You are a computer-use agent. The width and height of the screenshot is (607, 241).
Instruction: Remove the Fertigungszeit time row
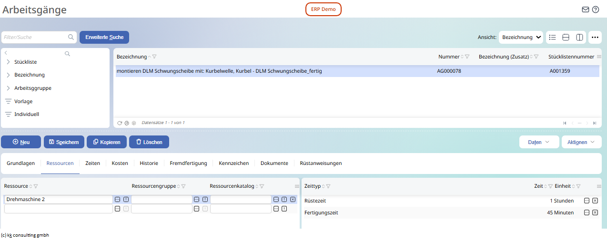(x=595, y=212)
